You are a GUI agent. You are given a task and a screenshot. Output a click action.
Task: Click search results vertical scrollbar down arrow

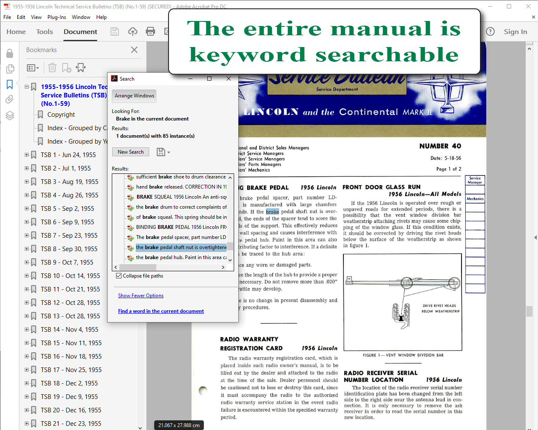coord(230,260)
